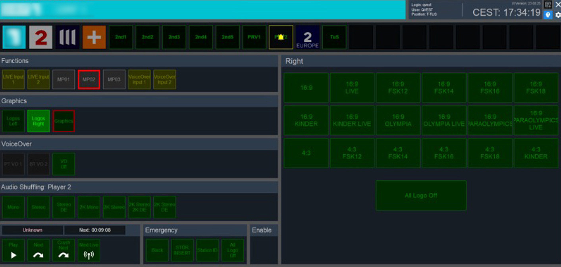Click the Next: 00:09:08 countdown field
Screen dimensions: 561x267
point(95,230)
